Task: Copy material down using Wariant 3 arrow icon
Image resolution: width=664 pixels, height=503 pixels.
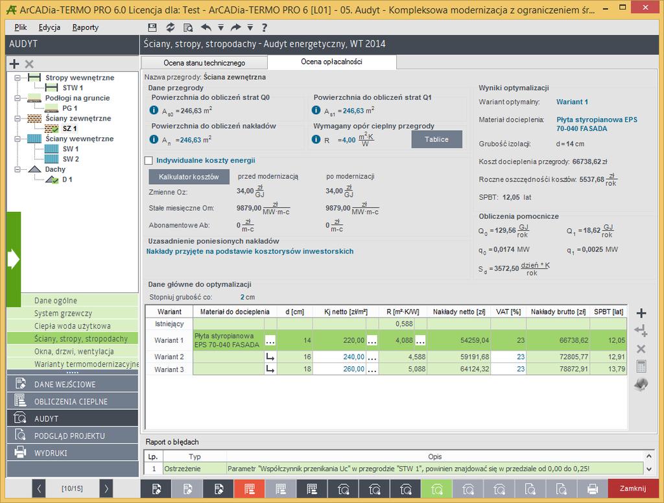Action: (x=270, y=369)
